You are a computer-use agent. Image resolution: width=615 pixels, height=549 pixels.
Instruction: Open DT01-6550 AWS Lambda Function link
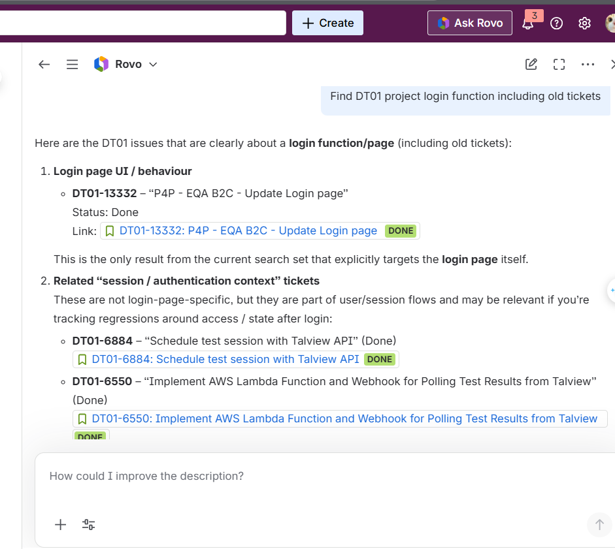344,418
